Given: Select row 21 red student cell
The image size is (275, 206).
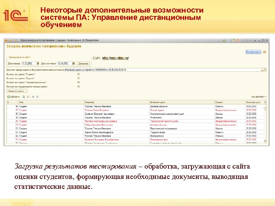Looking at the screenshot, I should 51,125.
